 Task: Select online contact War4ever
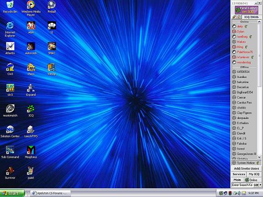(x=244, y=57)
